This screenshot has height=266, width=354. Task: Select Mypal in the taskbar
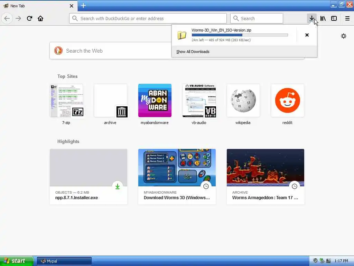[x=64, y=261]
